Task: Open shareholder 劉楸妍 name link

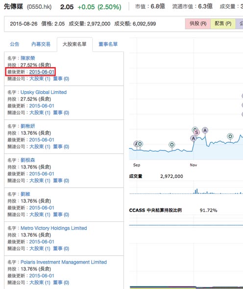Action: click(27, 126)
